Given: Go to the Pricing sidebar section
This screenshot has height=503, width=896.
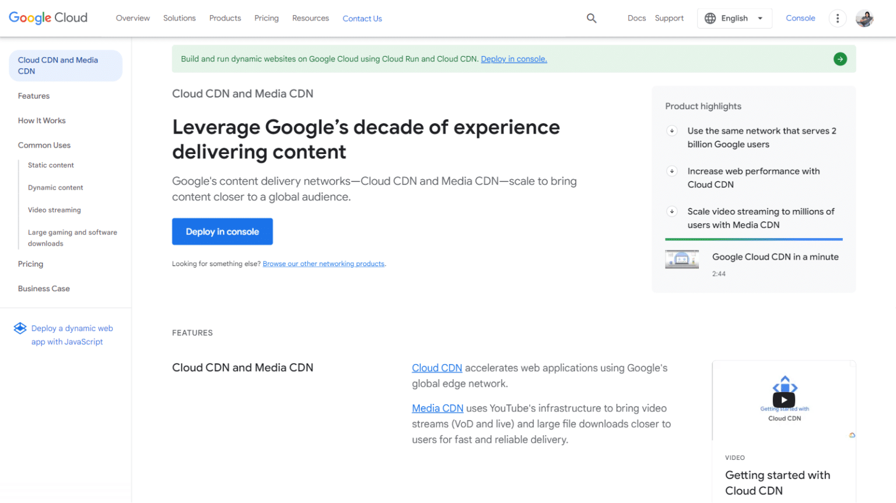Looking at the screenshot, I should pyautogui.click(x=30, y=264).
